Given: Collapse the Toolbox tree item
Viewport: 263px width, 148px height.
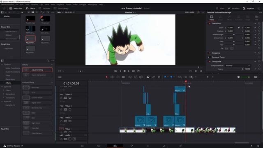Looking at the screenshot, I should [x=2, y=65].
